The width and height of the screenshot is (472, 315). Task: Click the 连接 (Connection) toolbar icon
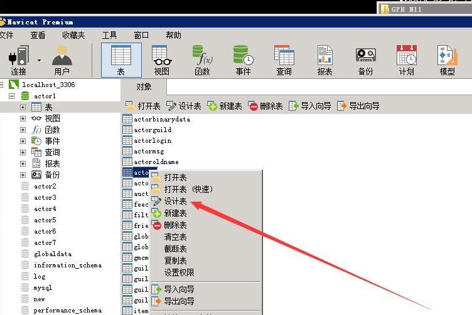tap(17, 59)
